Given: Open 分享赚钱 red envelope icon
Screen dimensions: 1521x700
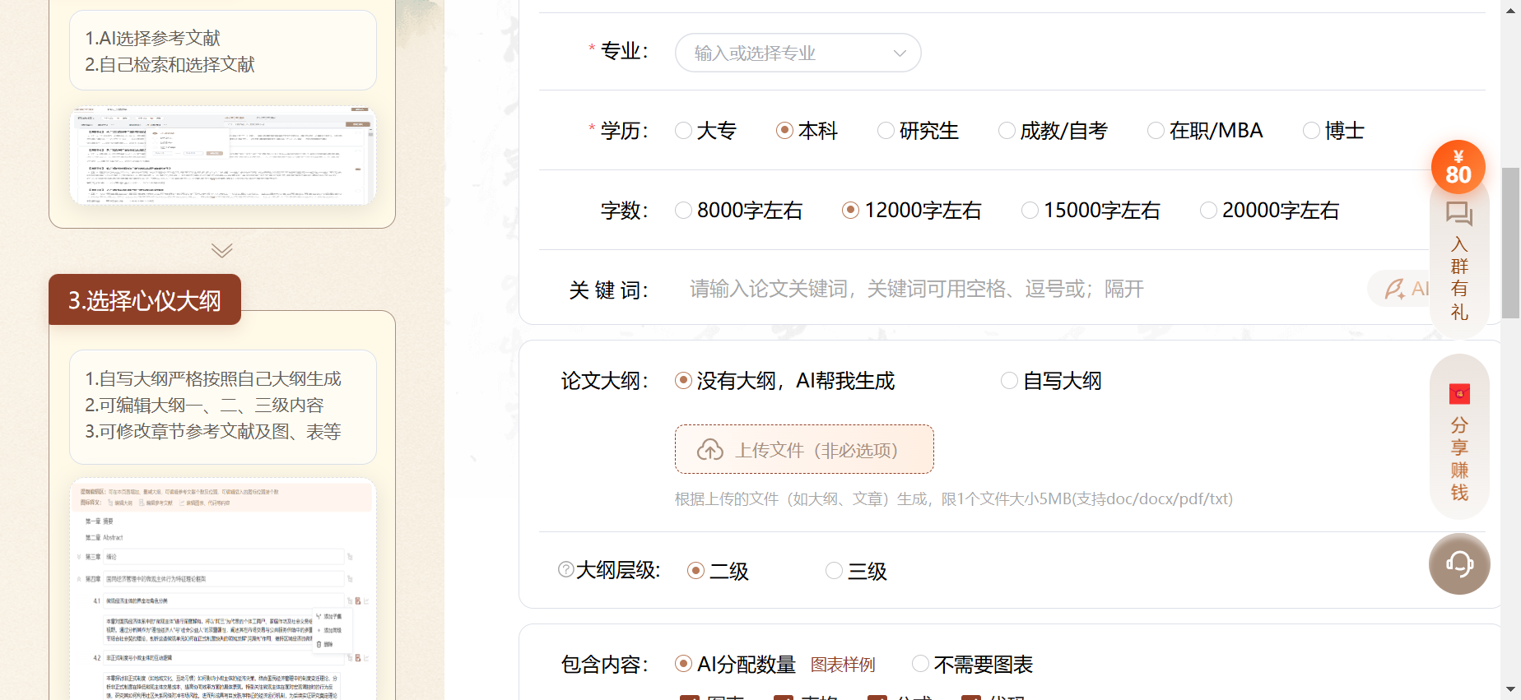Looking at the screenshot, I should (1459, 394).
